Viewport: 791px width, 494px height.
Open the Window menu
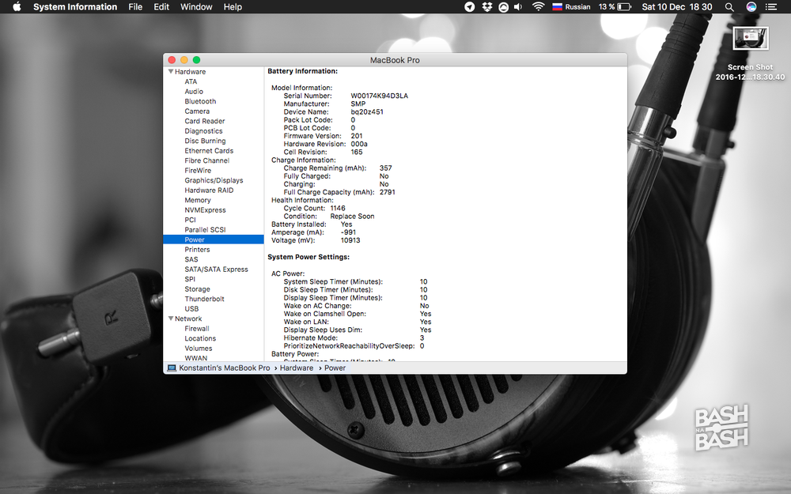(196, 6)
